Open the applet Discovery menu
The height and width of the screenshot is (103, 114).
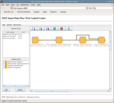pos(17,25)
